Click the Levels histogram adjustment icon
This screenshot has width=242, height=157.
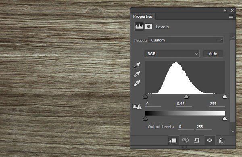[x=139, y=27]
